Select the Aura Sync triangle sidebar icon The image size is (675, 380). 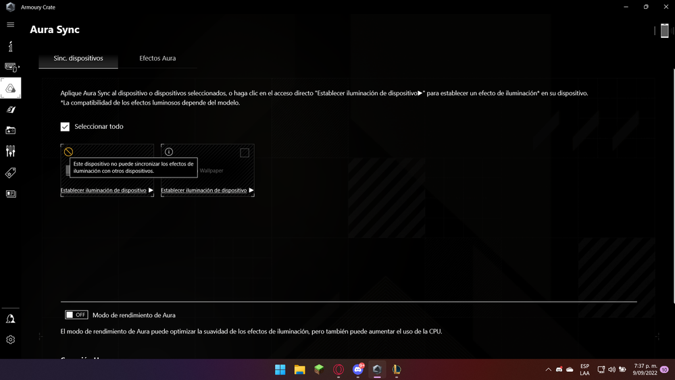[10, 88]
